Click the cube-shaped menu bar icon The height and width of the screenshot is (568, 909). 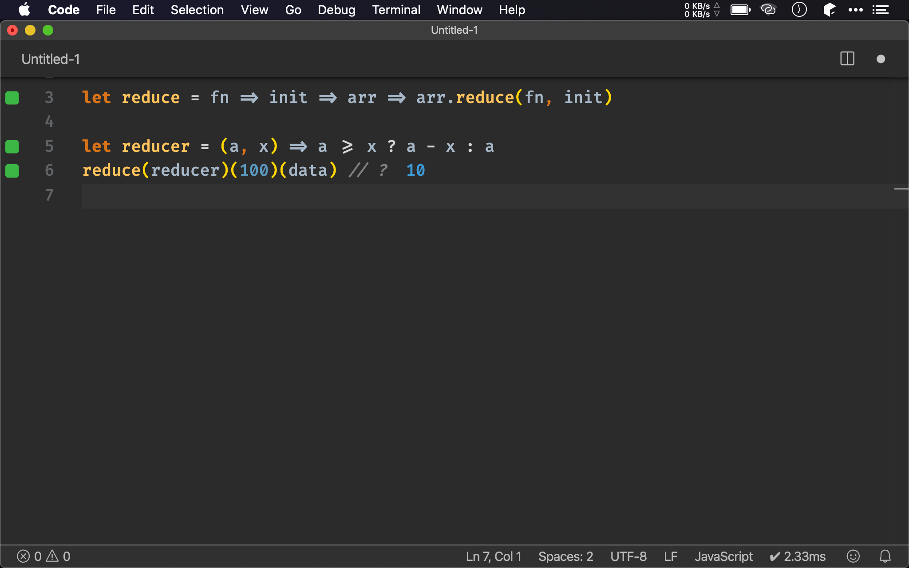pos(829,10)
